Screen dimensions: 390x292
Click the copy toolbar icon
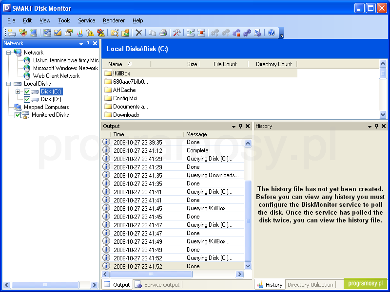pyautogui.click(x=152, y=33)
